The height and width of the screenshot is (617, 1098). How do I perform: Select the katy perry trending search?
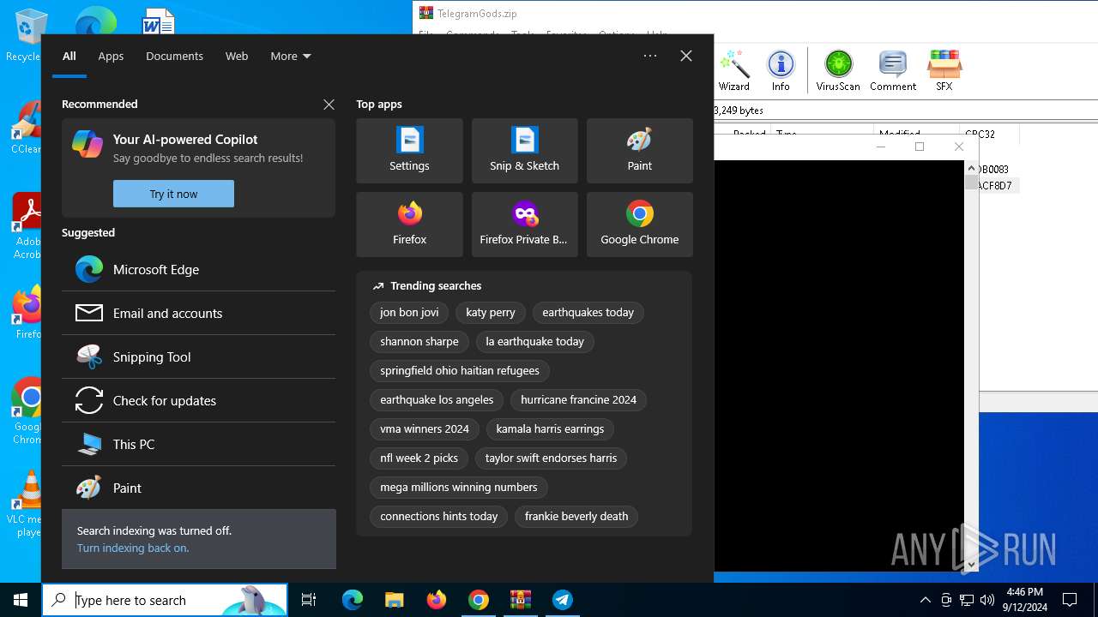tap(491, 313)
